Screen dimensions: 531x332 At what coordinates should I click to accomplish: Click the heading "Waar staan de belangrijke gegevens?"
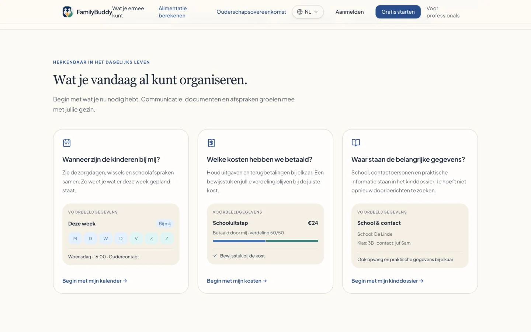pos(408,159)
